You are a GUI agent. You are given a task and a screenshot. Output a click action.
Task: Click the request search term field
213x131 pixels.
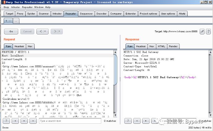70,121
